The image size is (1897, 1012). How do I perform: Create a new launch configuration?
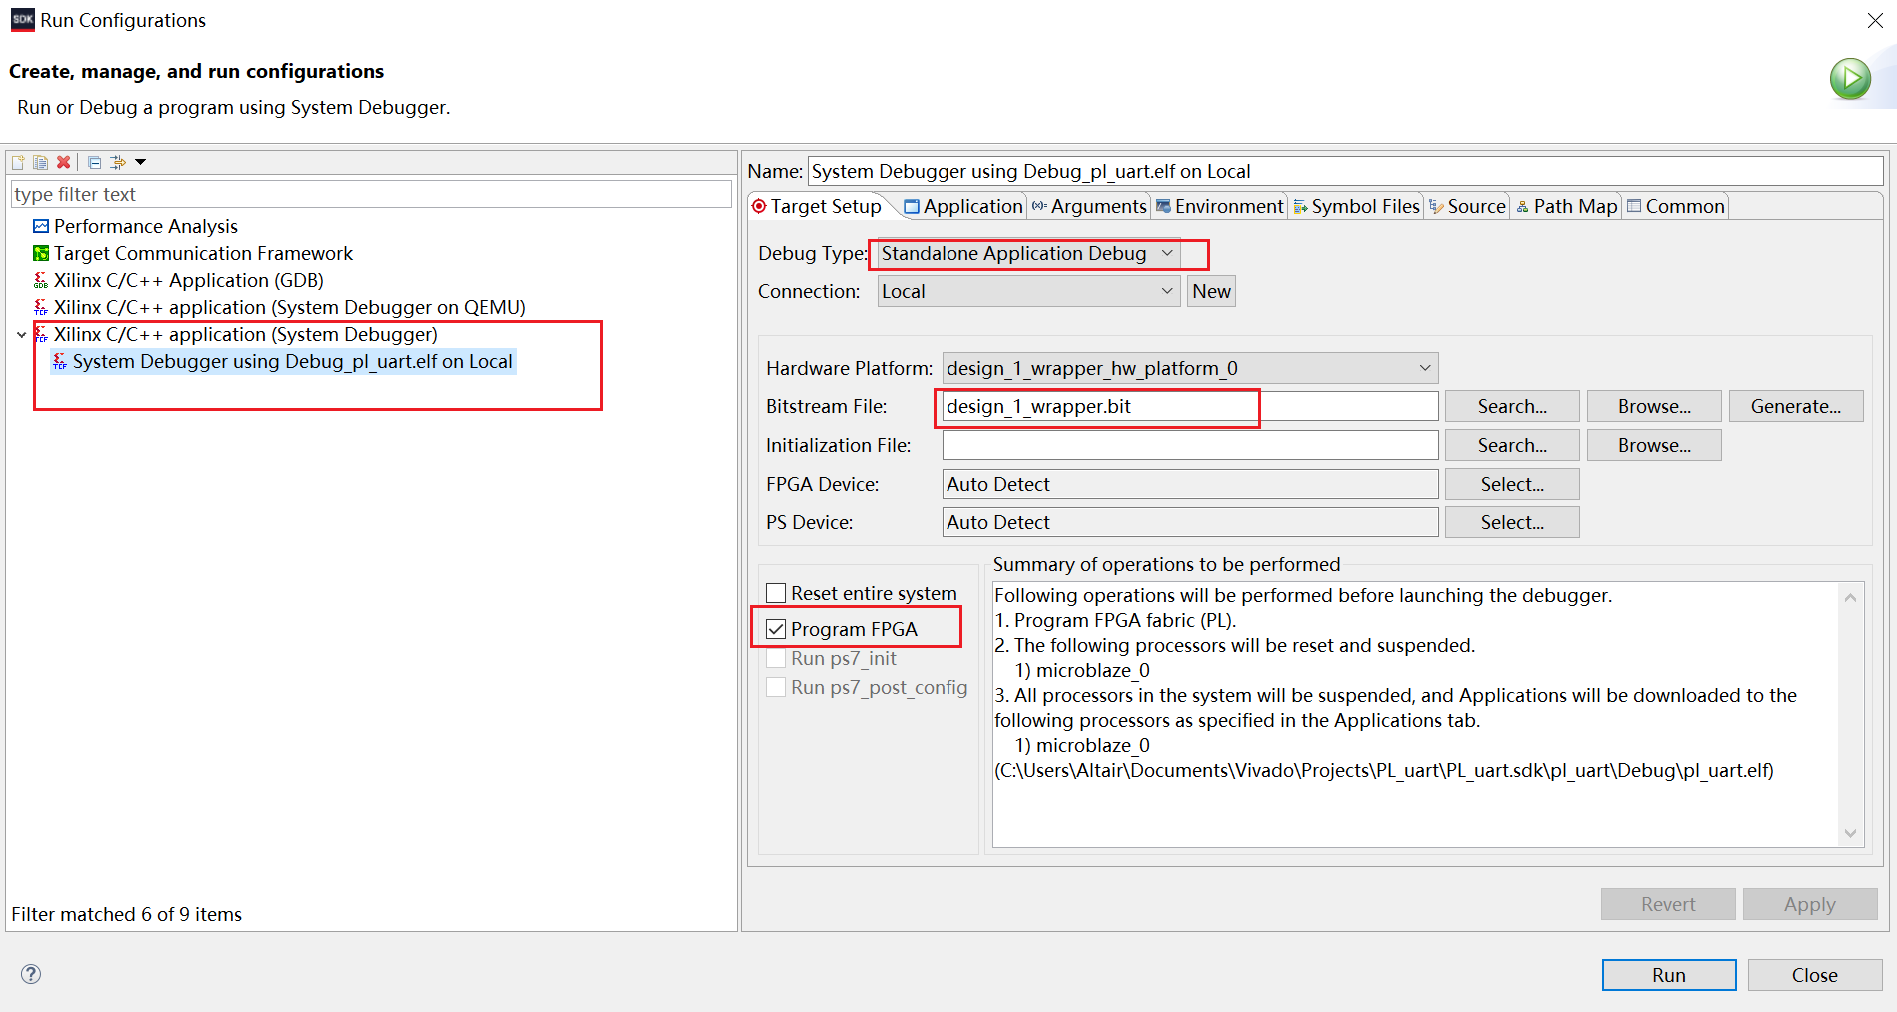point(16,161)
